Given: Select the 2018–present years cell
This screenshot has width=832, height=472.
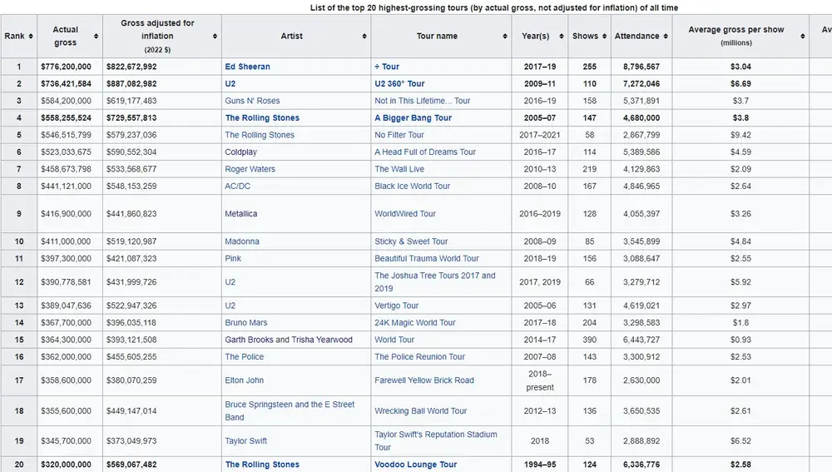Looking at the screenshot, I should [x=540, y=380].
